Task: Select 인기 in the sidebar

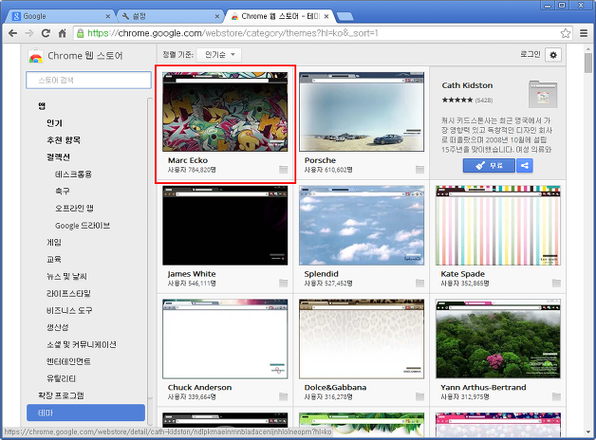Action: pos(54,123)
